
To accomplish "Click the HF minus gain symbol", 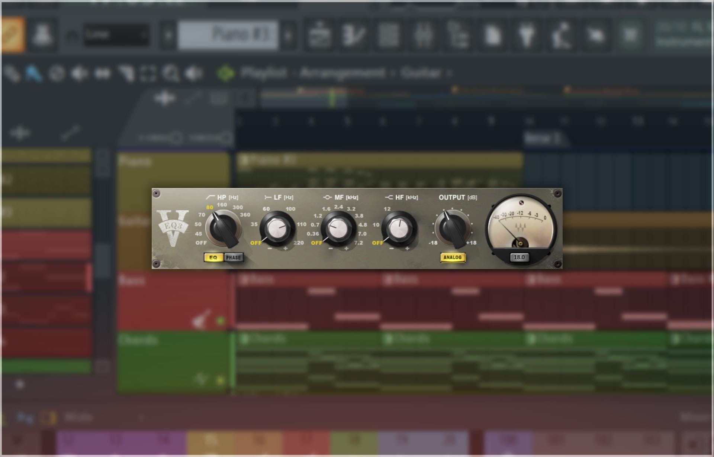I will coord(392,249).
